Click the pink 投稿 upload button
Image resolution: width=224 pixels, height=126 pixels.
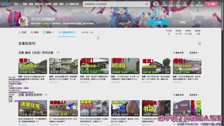[212, 4]
